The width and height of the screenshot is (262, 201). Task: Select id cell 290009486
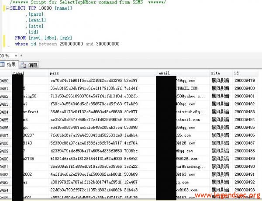click(245, 135)
